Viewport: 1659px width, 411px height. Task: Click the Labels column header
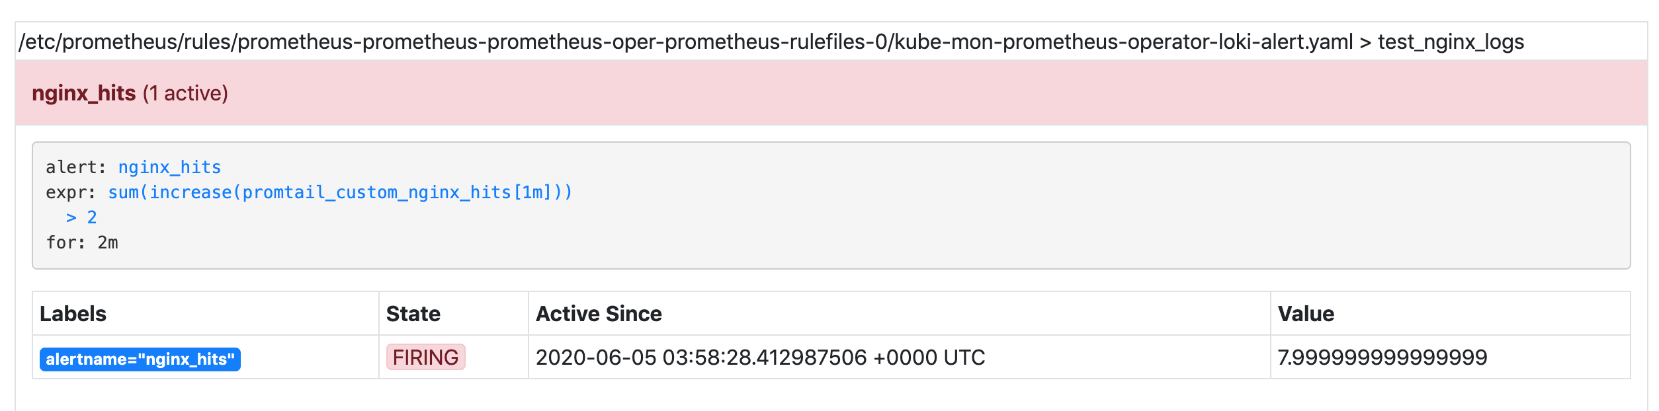click(73, 314)
